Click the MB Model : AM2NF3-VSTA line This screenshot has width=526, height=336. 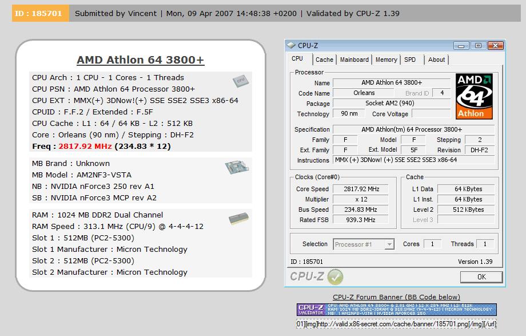point(82,175)
